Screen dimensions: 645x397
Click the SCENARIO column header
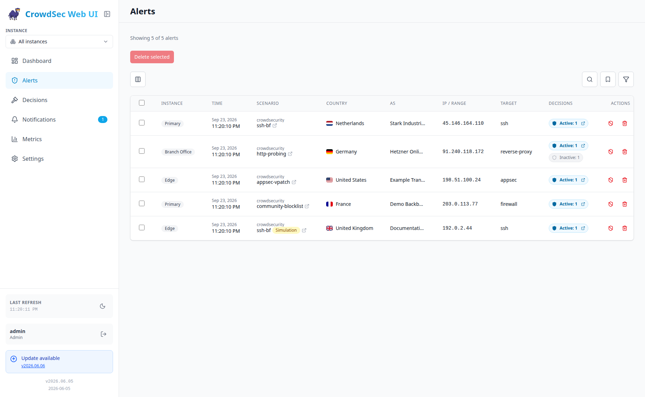(268, 103)
